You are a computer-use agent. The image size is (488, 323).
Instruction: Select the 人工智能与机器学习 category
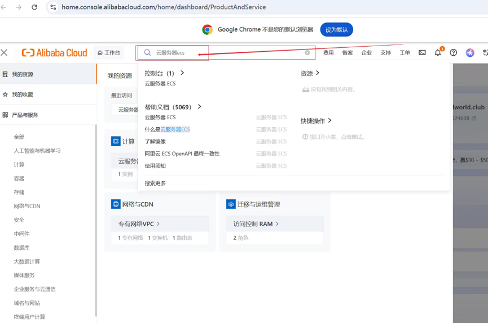click(37, 151)
